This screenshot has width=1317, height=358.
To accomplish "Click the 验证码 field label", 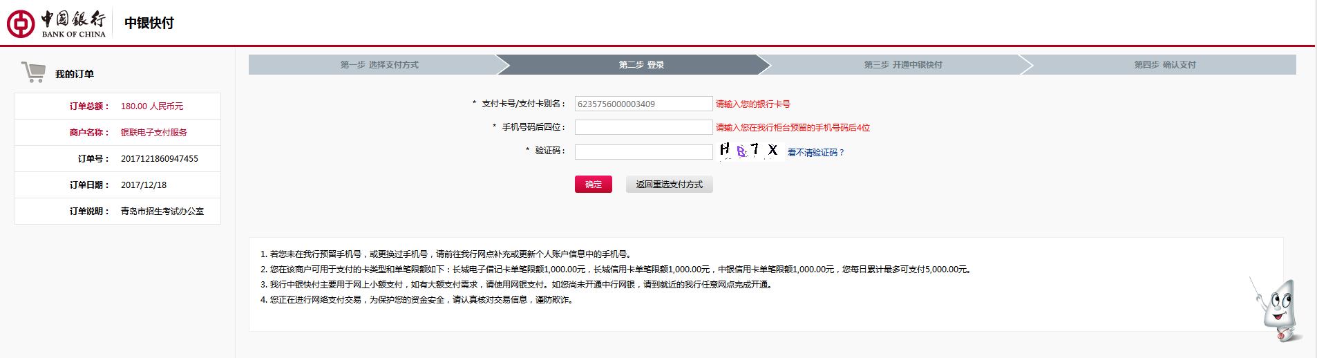I will [550, 151].
